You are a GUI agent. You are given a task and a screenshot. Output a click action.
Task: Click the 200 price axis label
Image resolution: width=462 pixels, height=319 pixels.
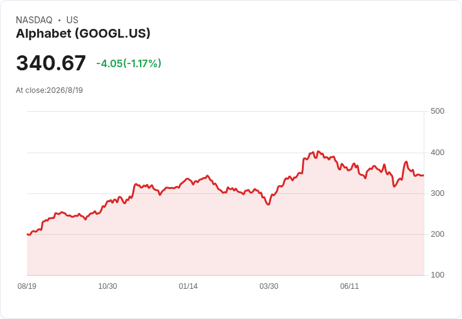(438, 234)
